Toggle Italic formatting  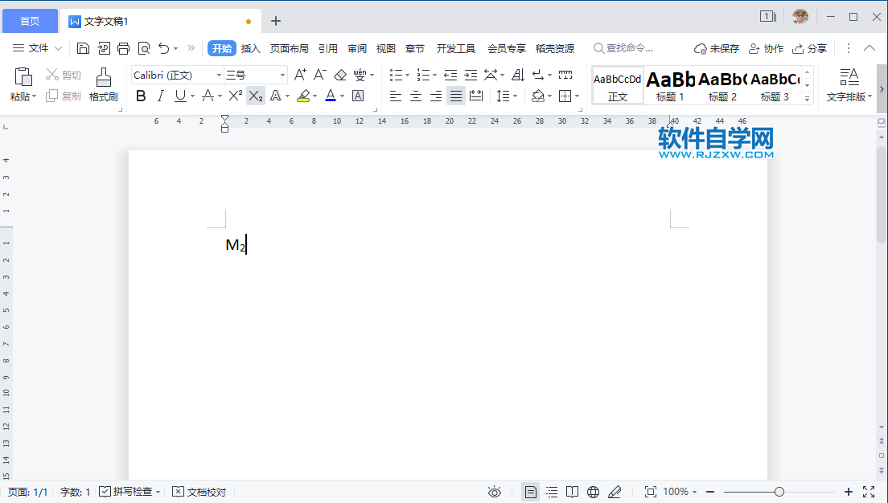(x=160, y=96)
